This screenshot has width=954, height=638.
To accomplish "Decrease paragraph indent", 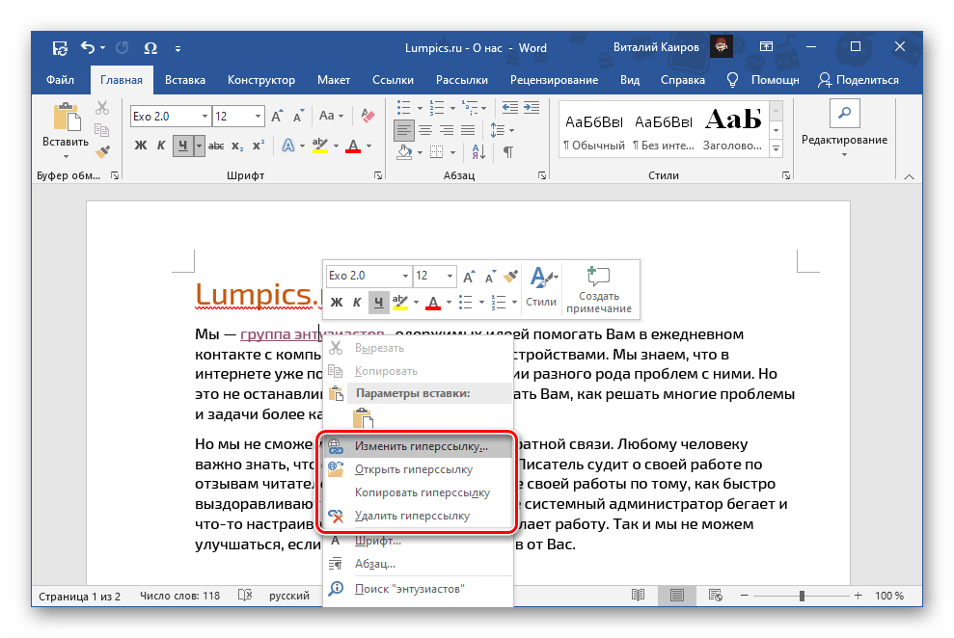I will (x=510, y=108).
